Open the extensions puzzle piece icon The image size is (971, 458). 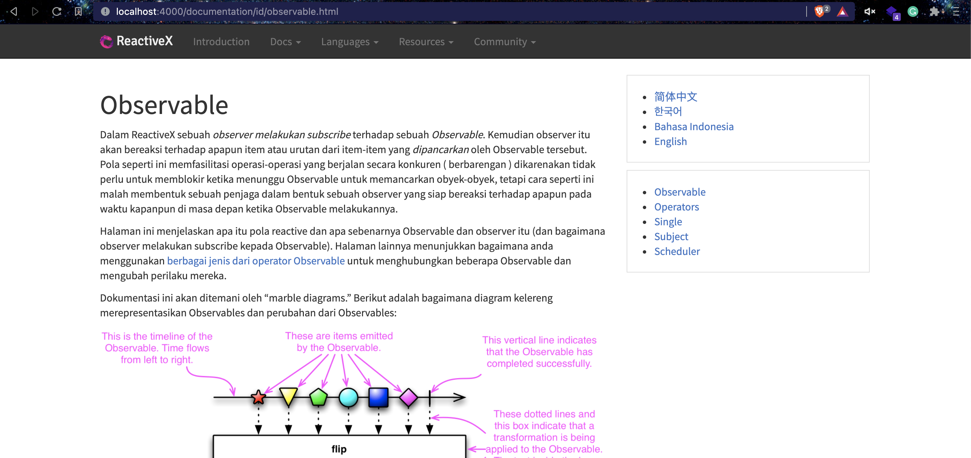[x=934, y=12]
